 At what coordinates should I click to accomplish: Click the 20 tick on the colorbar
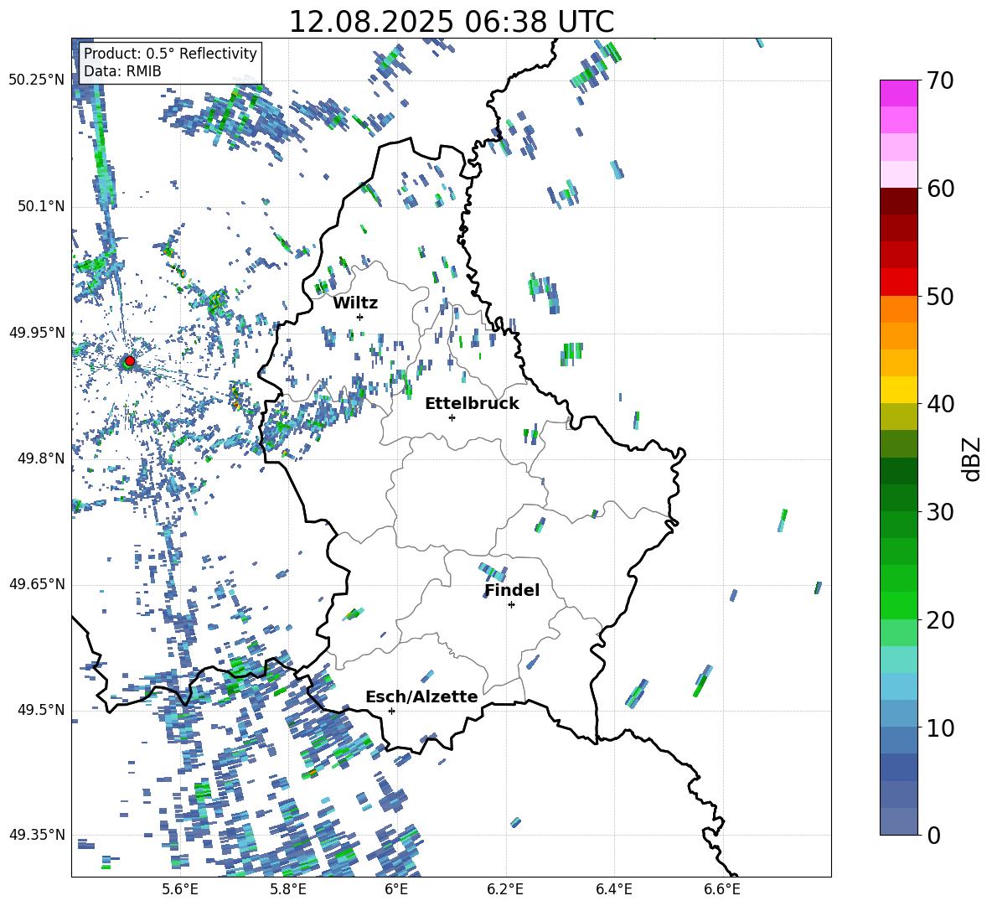coord(940,620)
